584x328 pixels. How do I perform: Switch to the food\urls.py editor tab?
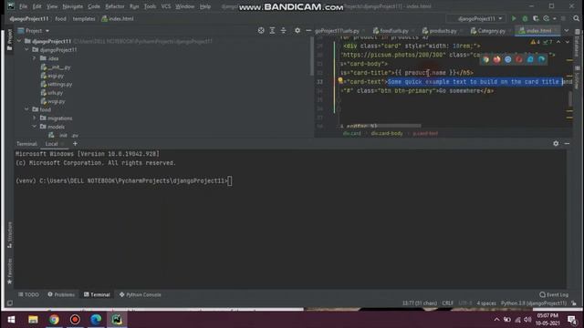tap(393, 31)
